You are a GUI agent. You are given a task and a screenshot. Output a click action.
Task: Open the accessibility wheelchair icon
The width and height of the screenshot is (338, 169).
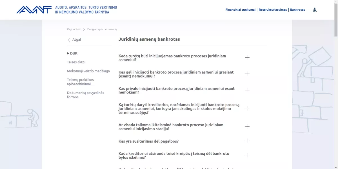[315, 10]
